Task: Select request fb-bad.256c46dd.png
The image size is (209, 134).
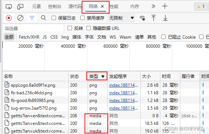Action: click(x=32, y=92)
